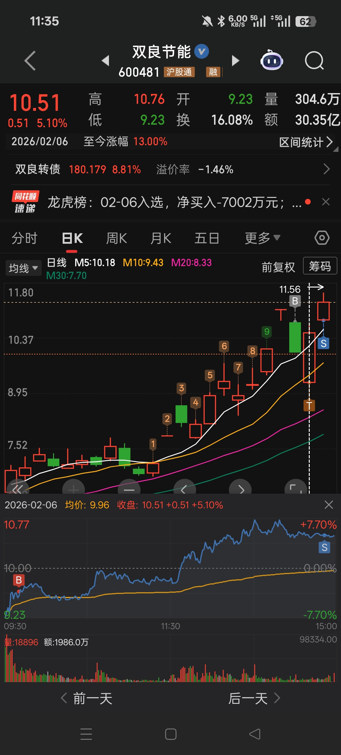Tap battery indicator in status bar
341x755 pixels.
[x=306, y=21]
